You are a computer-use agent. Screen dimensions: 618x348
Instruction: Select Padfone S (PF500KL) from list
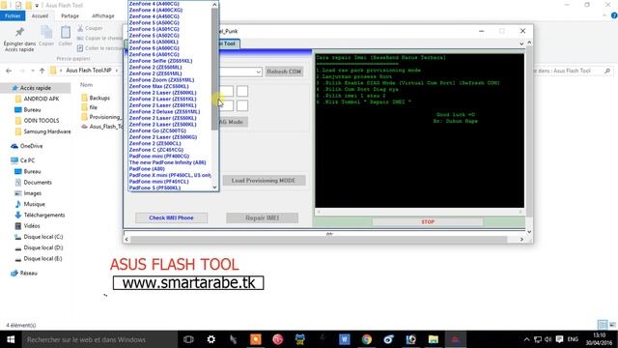point(154,188)
